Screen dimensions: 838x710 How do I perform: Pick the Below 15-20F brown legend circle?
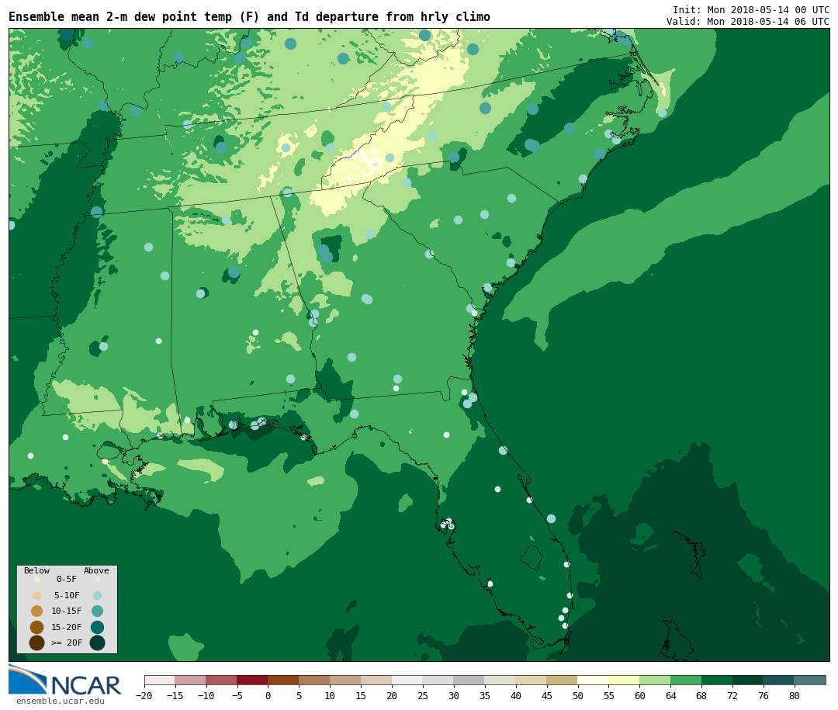click(37, 627)
